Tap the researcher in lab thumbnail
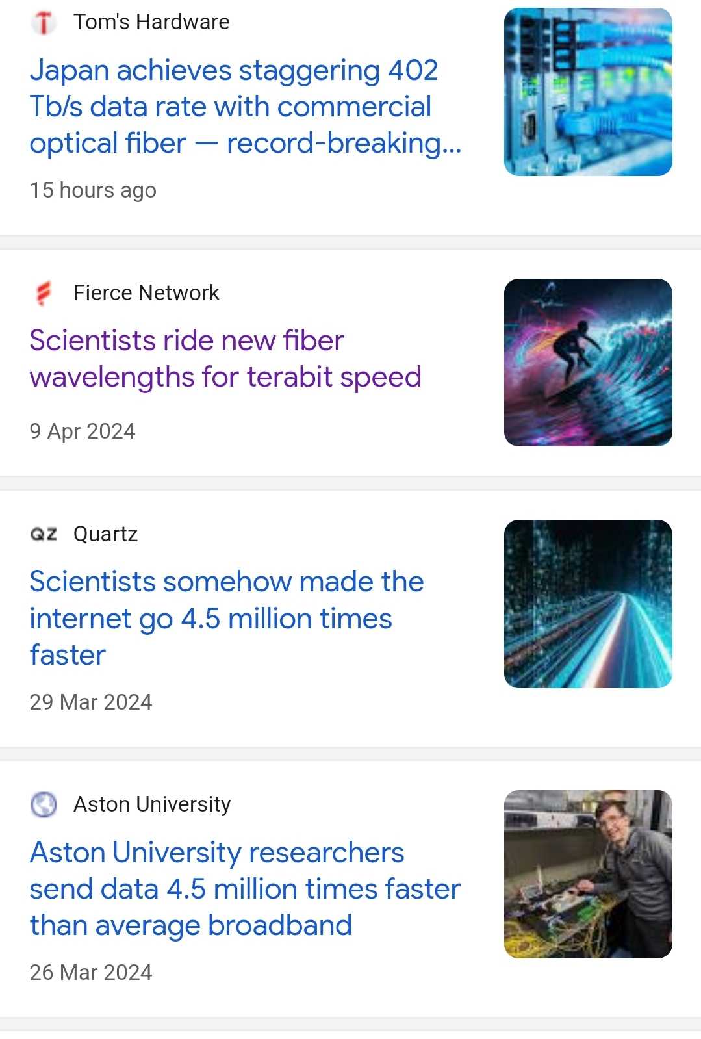 pos(588,874)
